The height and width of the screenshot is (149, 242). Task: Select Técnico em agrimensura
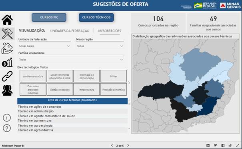(x=34, y=121)
